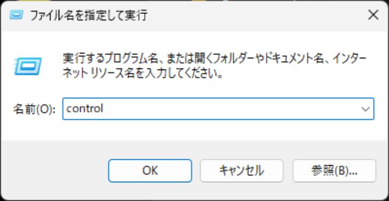Close the ファイル名を指定して実行 dialog
This screenshot has height=201, width=389.
point(373,15)
